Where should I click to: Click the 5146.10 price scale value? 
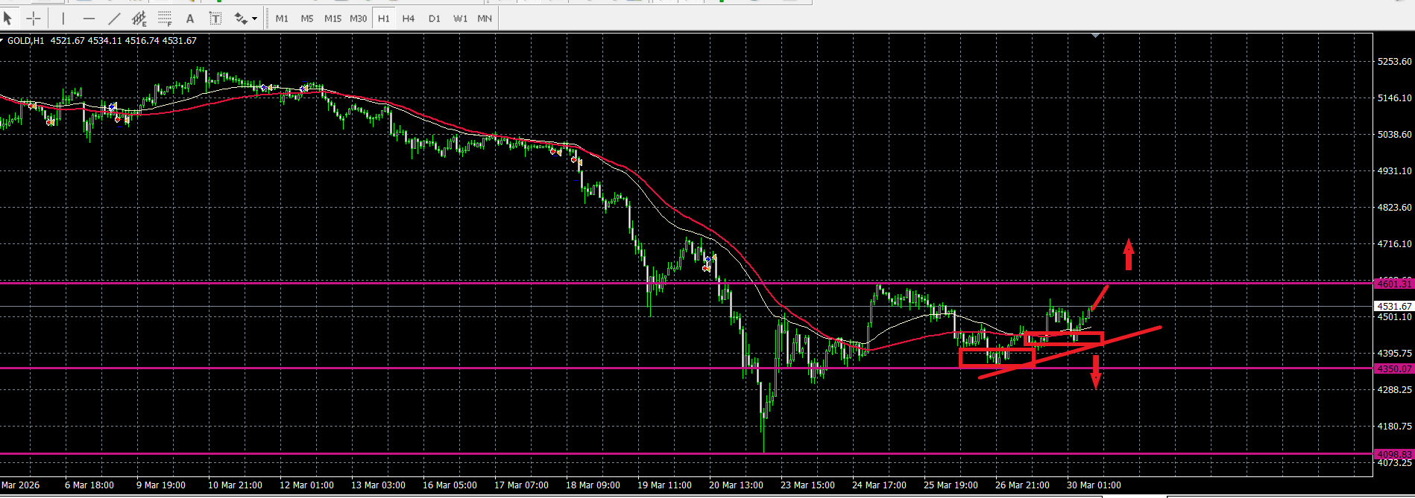pos(1394,98)
